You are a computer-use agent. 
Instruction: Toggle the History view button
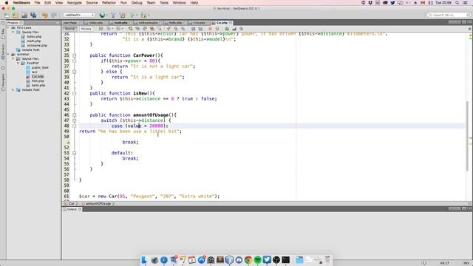86,29
